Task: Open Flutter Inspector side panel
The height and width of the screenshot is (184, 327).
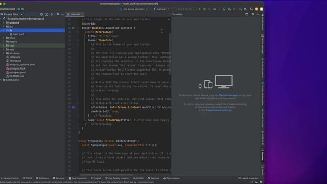Action: [x=262, y=68]
